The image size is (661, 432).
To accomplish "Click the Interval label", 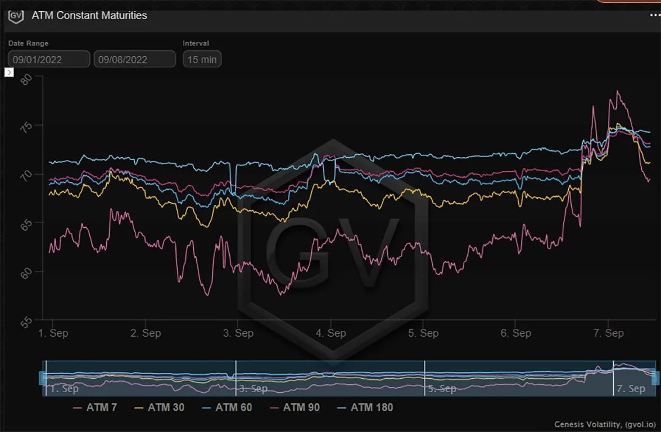I will (x=196, y=43).
